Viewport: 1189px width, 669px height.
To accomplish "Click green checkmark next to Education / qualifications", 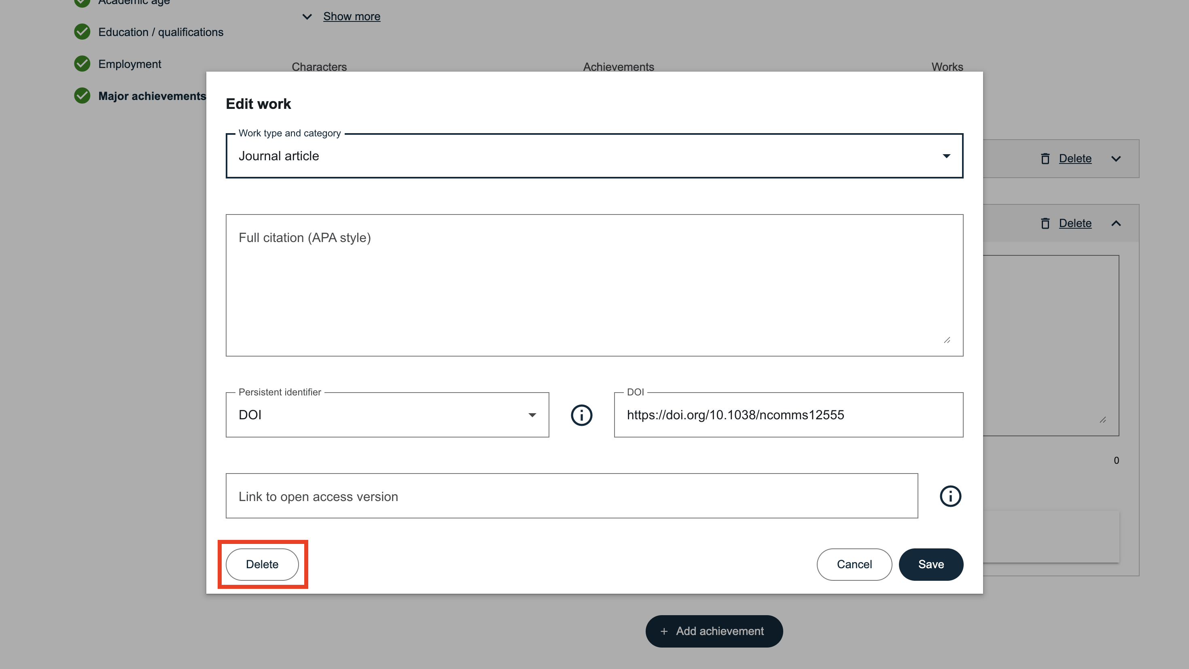I will (x=82, y=32).
